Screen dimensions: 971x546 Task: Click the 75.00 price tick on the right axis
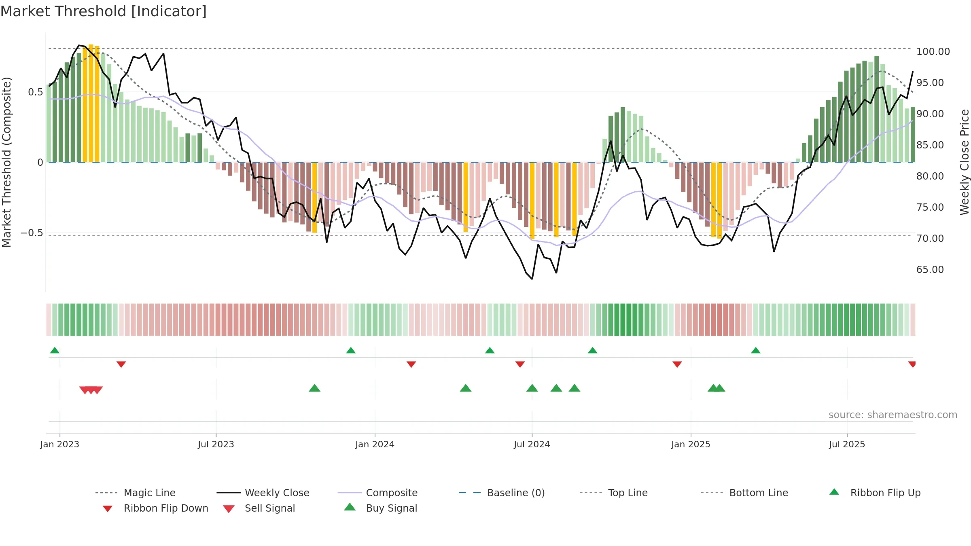[x=930, y=207]
